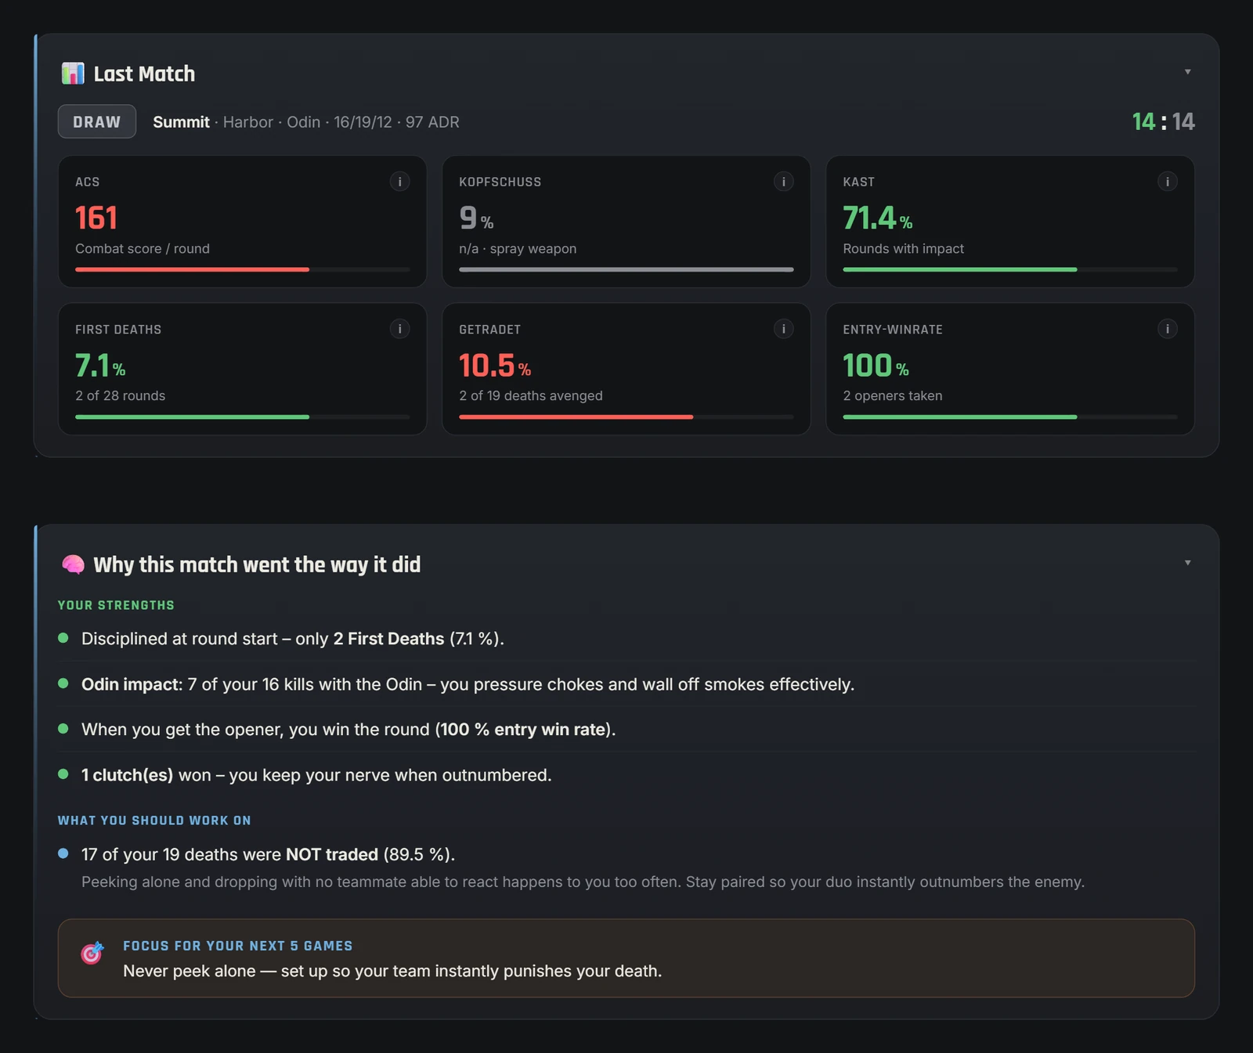Click the brain icon beside Why this match

73,564
